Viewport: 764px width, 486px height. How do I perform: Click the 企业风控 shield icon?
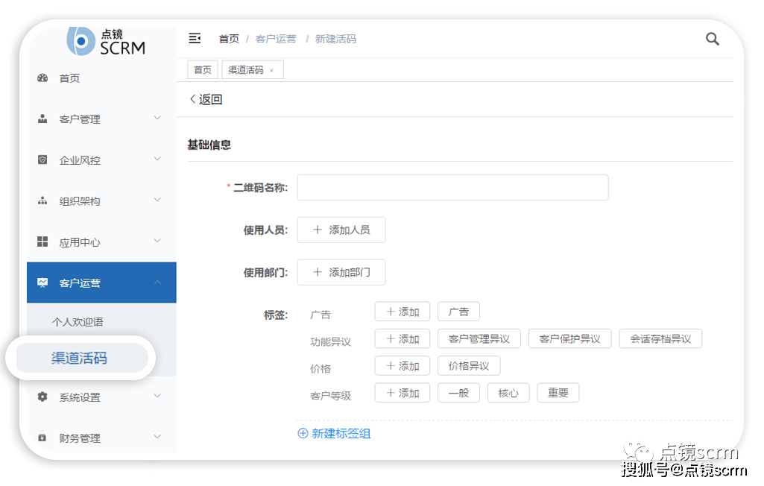(x=42, y=160)
